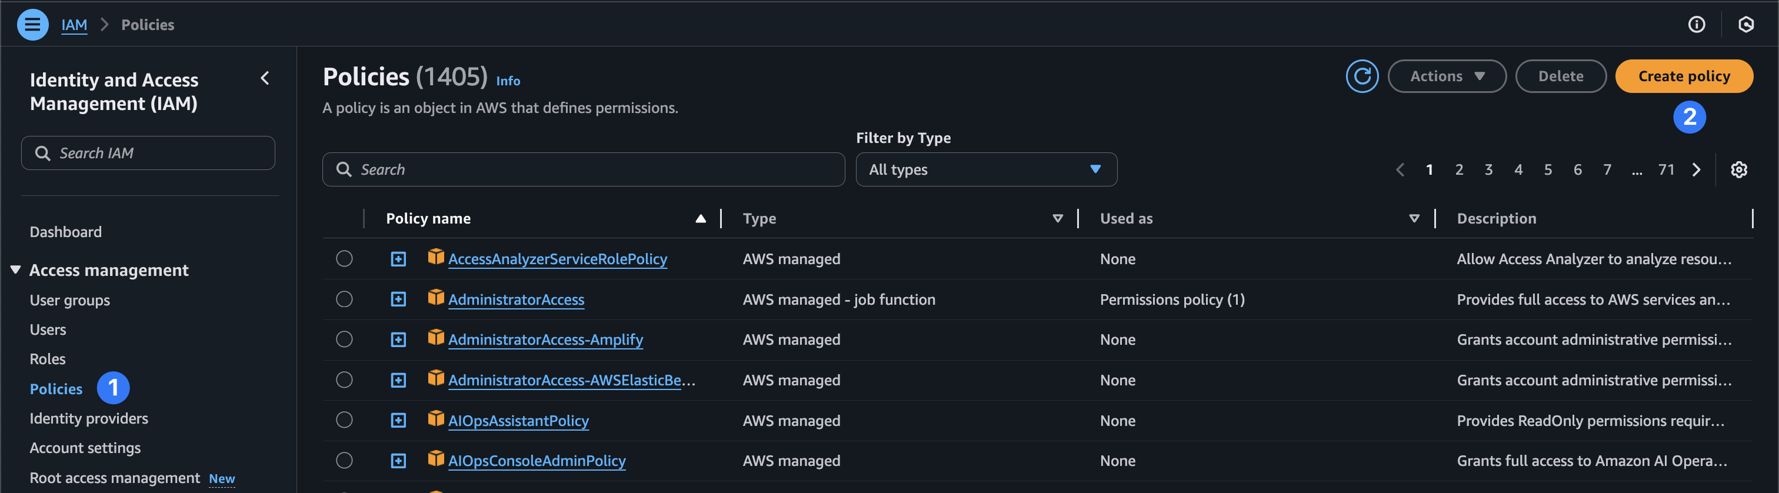Select the AccessAnalyzerServiceRolePolicy radio button
This screenshot has width=1779, height=493.
pyautogui.click(x=344, y=259)
